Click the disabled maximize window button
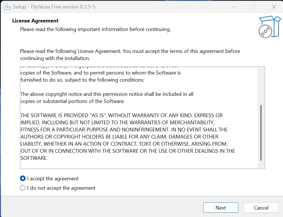 click(x=254, y=7)
